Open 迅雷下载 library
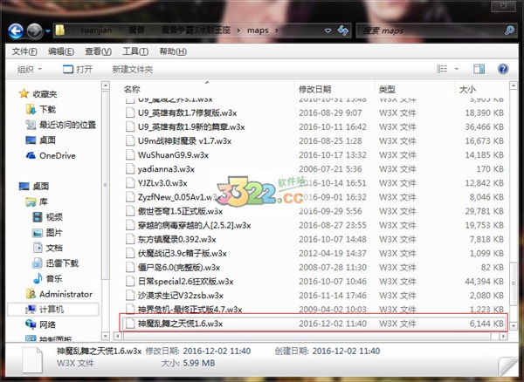This screenshot has height=382, width=524. tap(55, 263)
